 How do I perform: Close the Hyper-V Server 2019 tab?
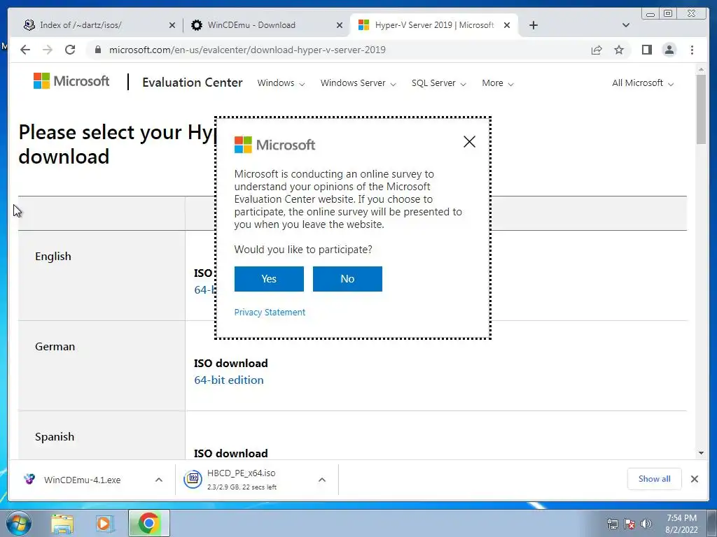click(x=507, y=25)
